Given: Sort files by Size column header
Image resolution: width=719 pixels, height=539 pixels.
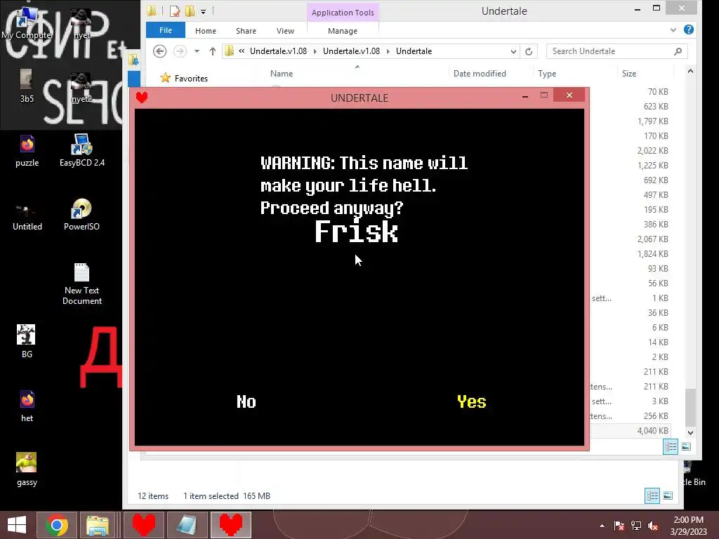Looking at the screenshot, I should 628,73.
